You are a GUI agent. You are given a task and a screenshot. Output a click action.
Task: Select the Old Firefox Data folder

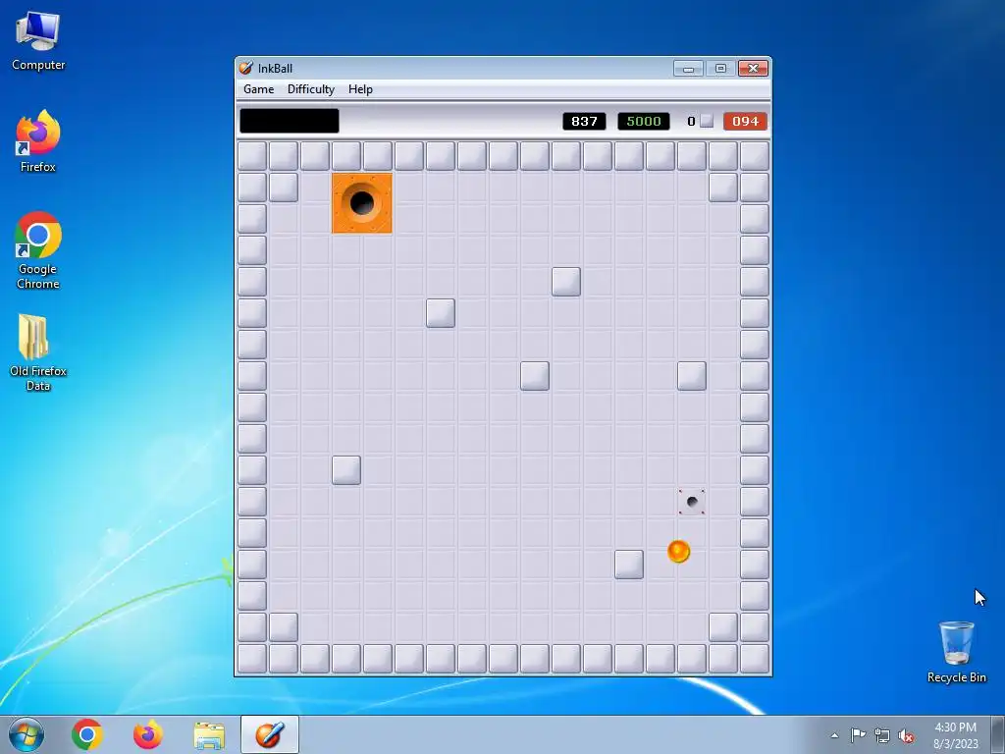click(x=38, y=352)
